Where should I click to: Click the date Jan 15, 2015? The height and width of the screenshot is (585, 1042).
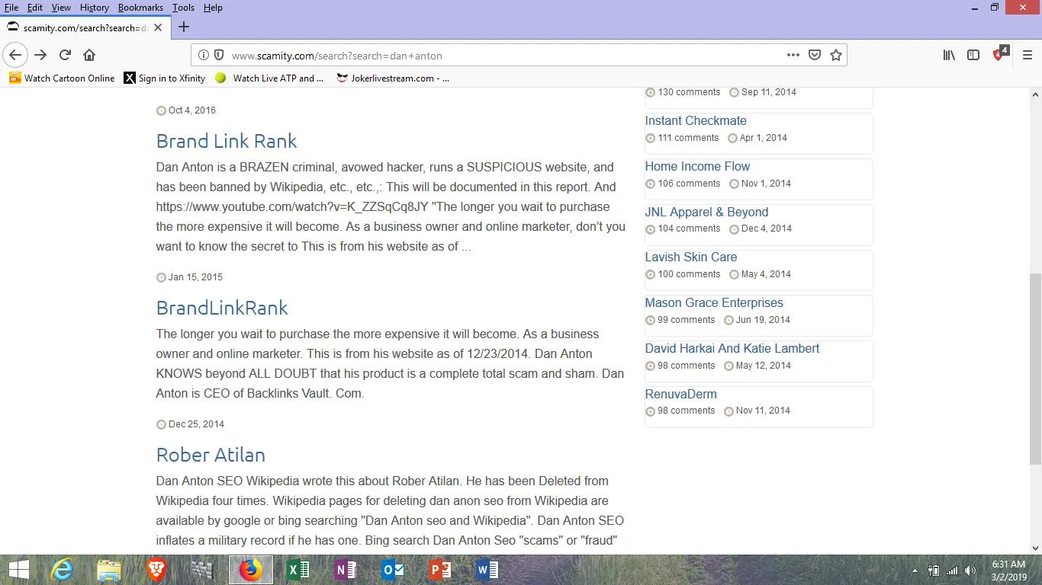coord(195,277)
